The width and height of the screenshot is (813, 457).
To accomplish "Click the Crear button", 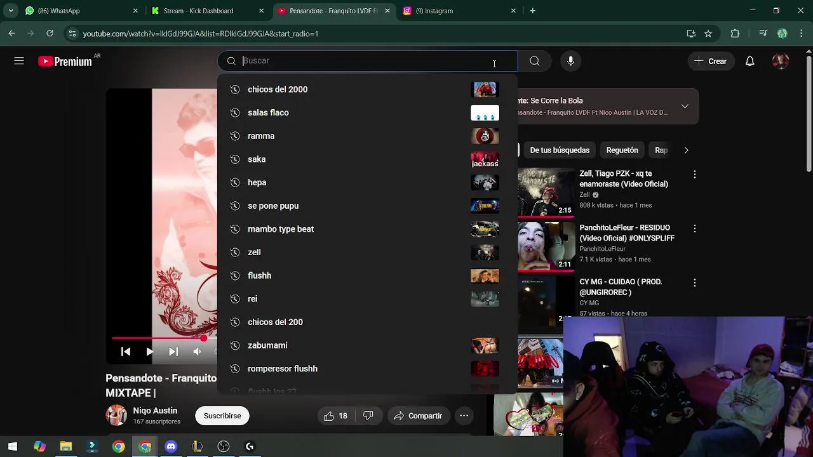I will click(711, 61).
